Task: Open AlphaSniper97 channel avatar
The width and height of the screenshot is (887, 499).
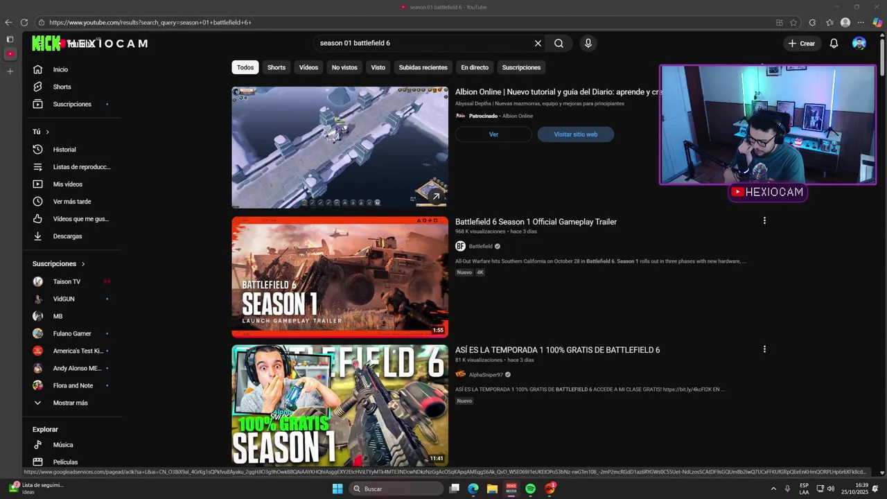Action: point(460,374)
